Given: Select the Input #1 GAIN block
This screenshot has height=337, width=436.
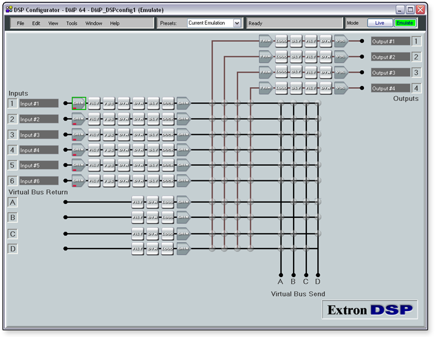Looking at the screenshot, I should pyautogui.click(x=79, y=103).
